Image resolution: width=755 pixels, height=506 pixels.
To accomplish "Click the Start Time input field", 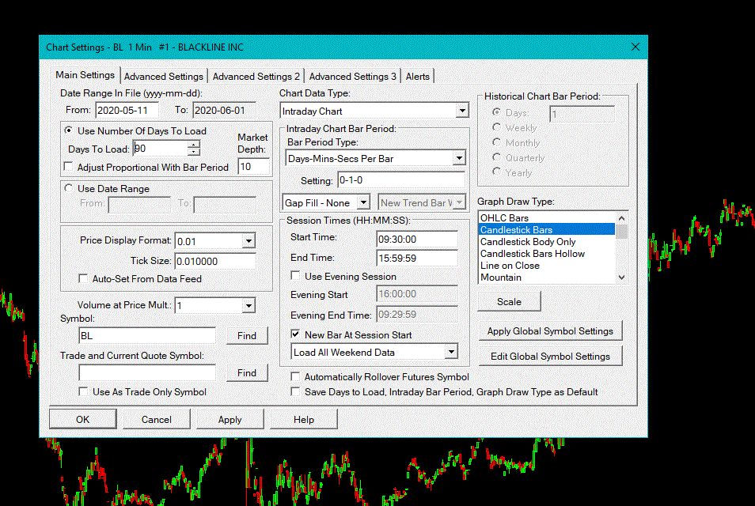I will (417, 239).
